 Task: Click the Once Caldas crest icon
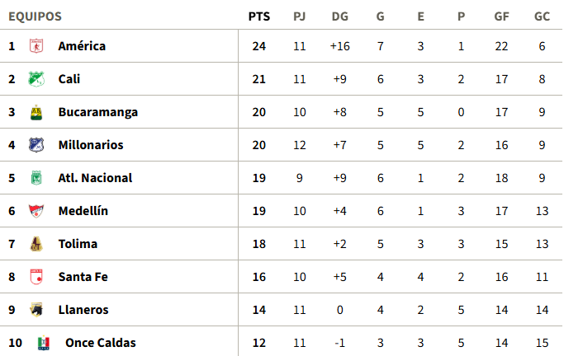(x=44, y=343)
